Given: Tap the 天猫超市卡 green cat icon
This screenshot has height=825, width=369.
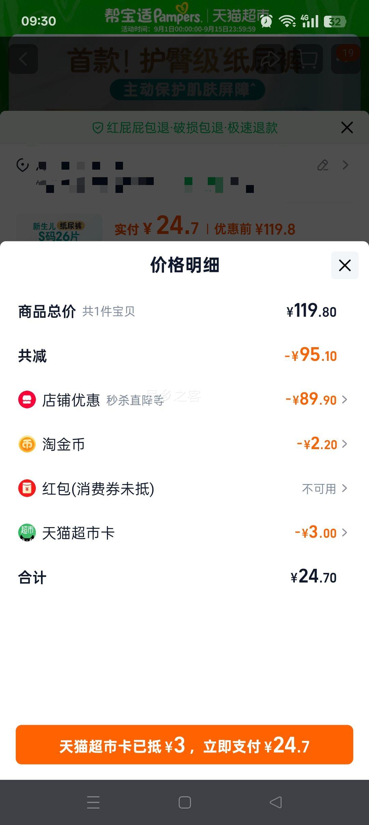Looking at the screenshot, I should pos(27,533).
